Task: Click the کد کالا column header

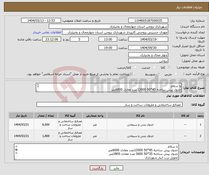Action: pyautogui.click(x=185, y=116)
